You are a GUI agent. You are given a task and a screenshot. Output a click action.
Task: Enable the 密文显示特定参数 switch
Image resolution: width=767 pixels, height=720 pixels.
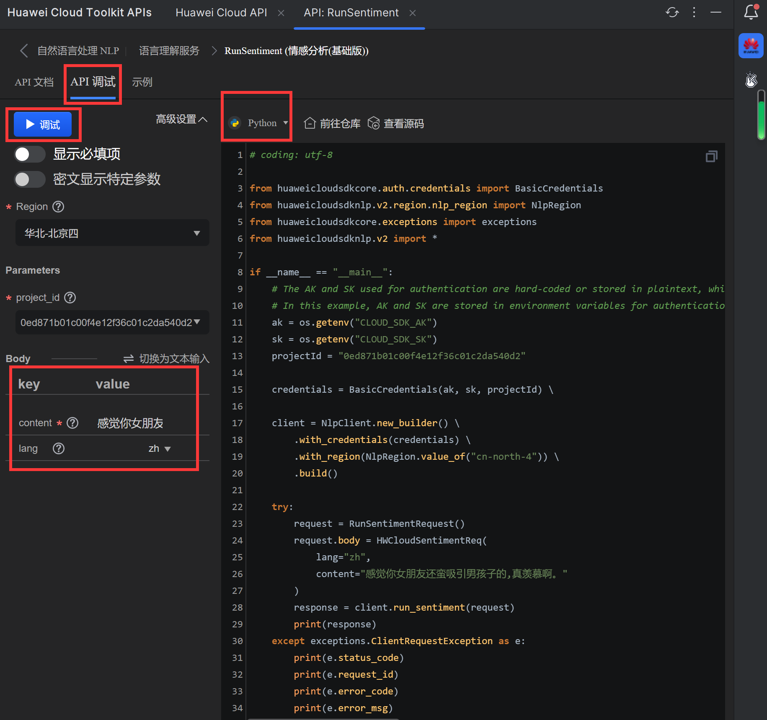point(29,179)
